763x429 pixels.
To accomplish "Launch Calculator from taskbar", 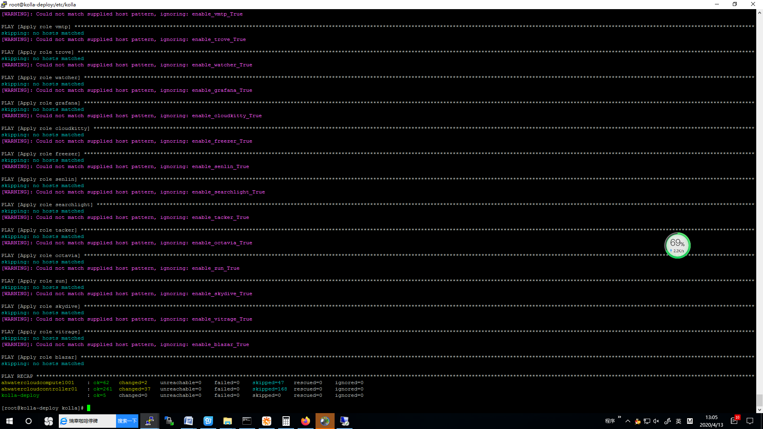I will click(x=286, y=421).
